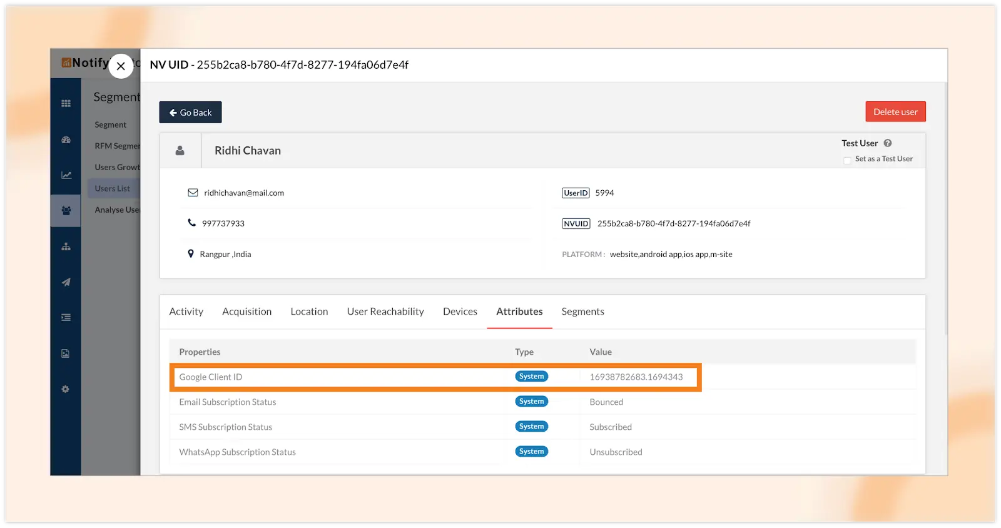Open the sitemap hierarchy icon in sidebar
The image size is (1001, 528).
click(x=66, y=246)
